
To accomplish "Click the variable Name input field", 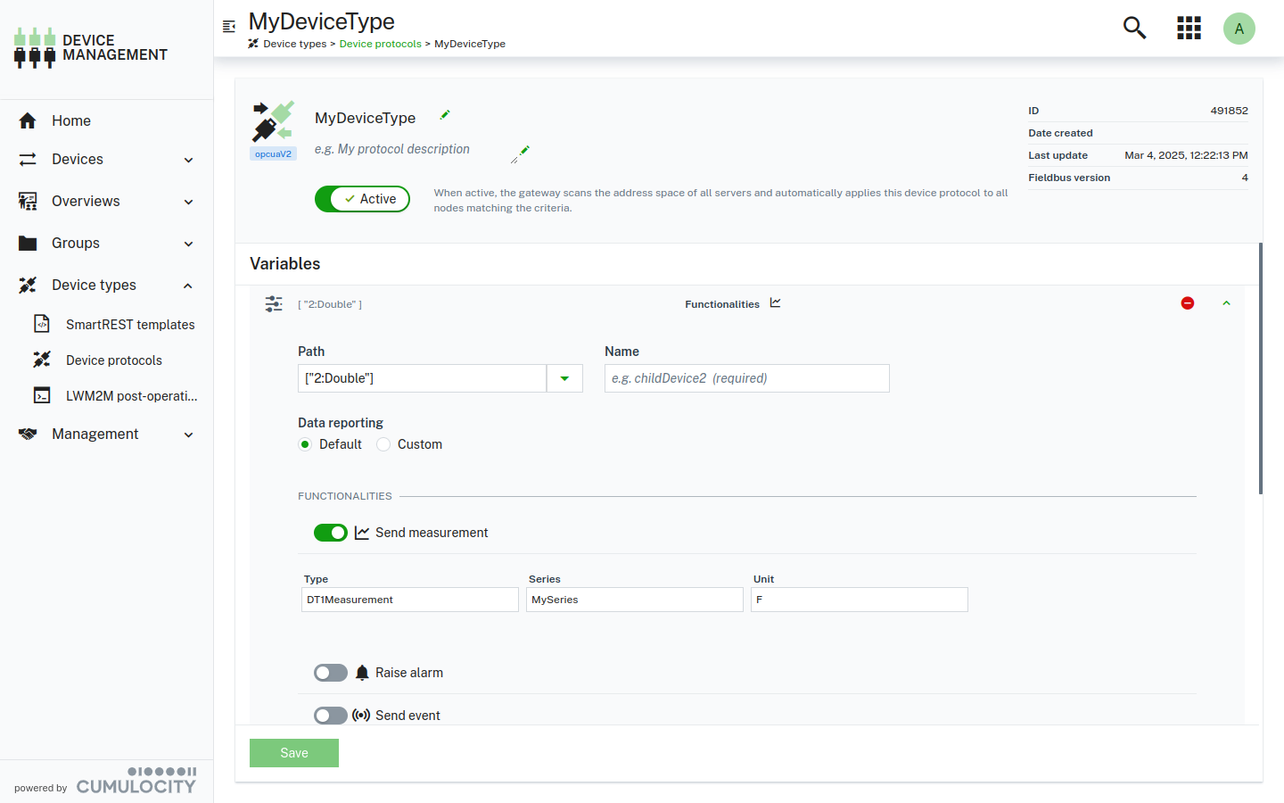I will tap(746, 378).
